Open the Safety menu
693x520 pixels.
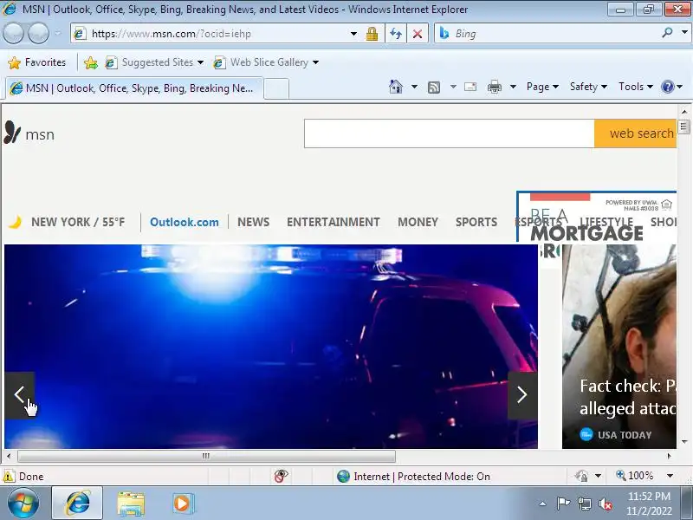(x=588, y=87)
